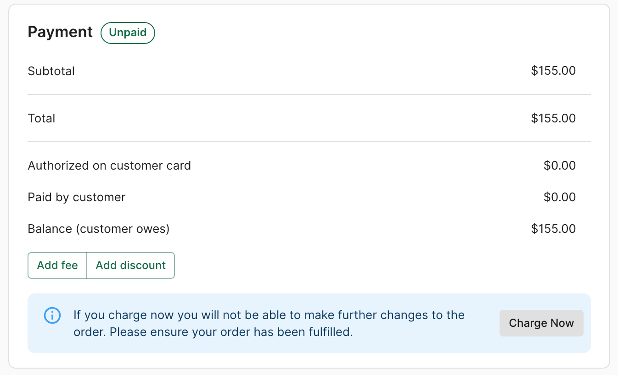Click the divider line below Total
This screenshot has height=375, width=618.
[309, 142]
